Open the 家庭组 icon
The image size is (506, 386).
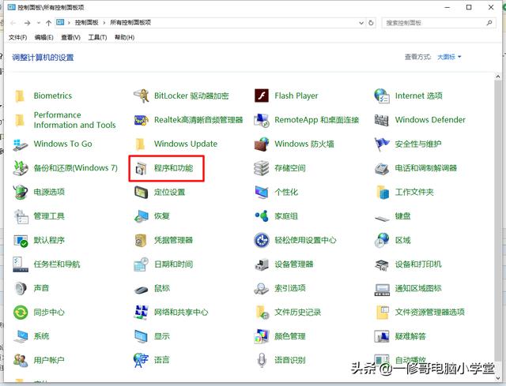click(x=262, y=216)
